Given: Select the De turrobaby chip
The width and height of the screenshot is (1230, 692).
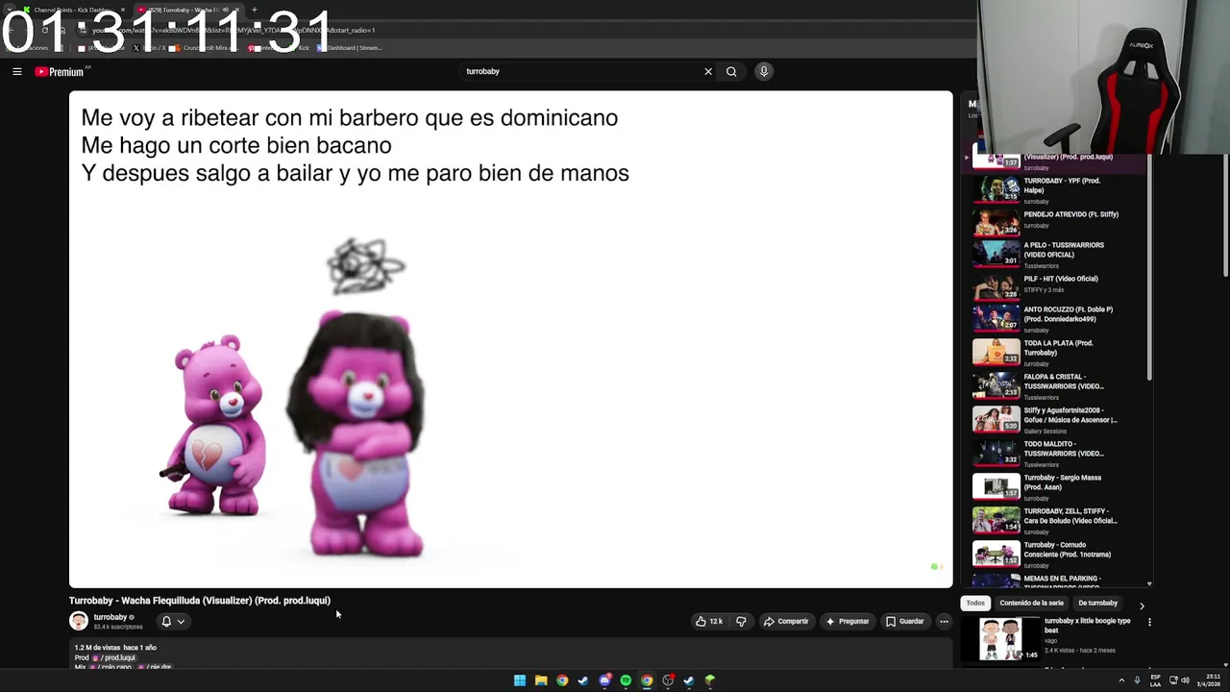Looking at the screenshot, I should point(1097,603).
